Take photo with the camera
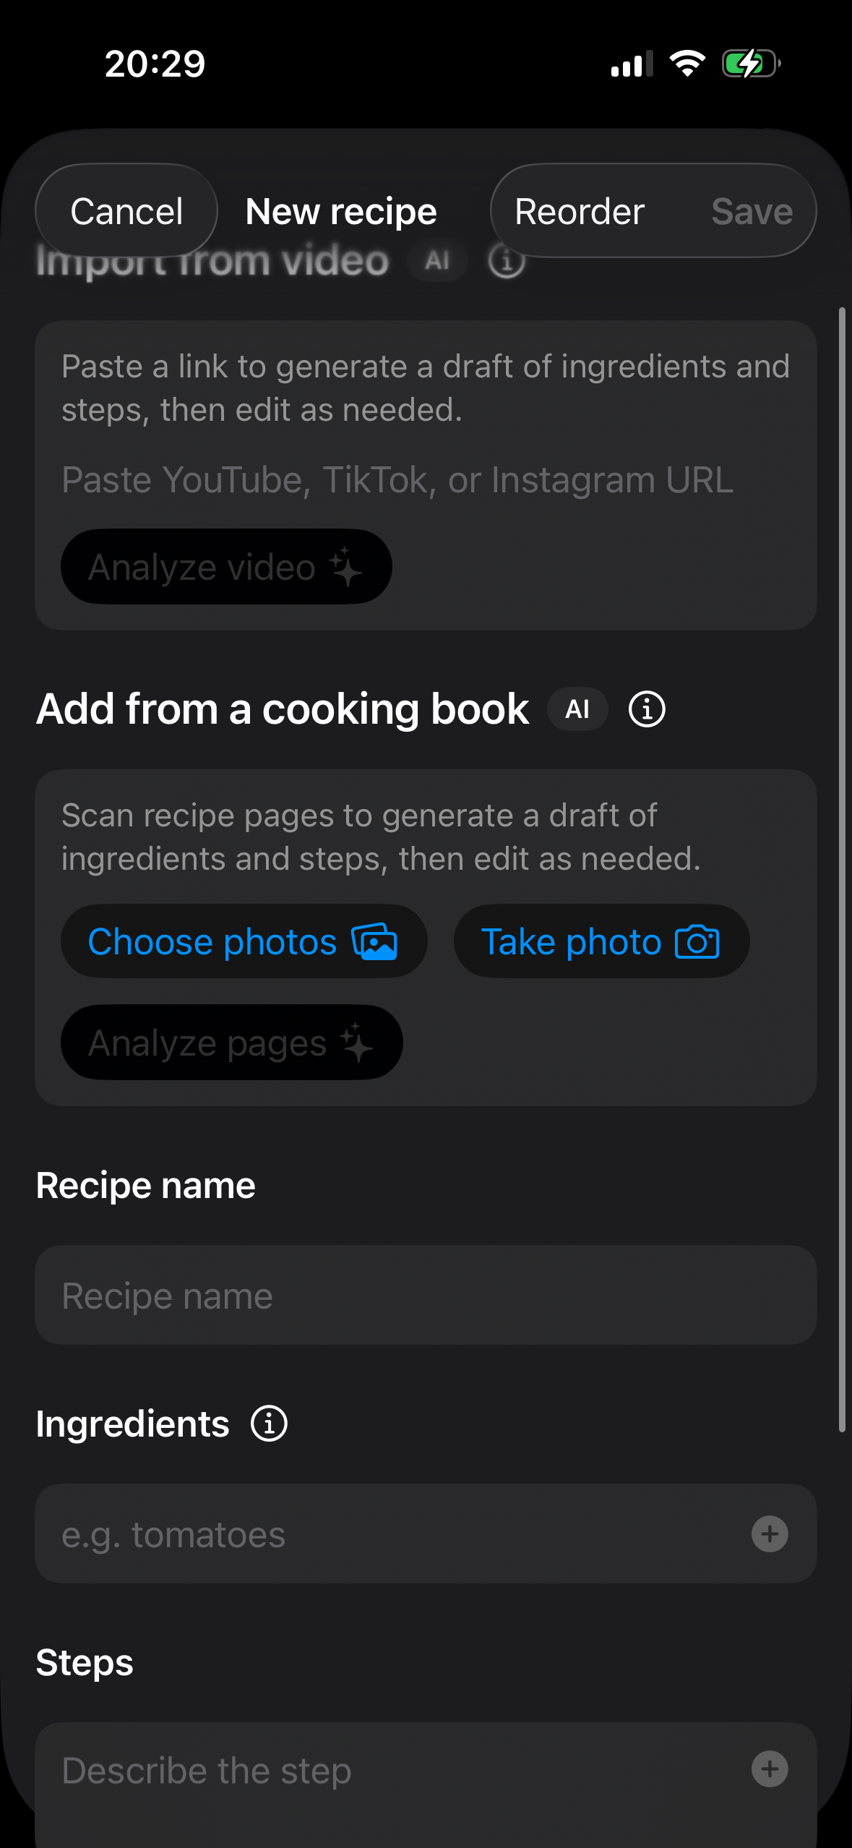852x1848 pixels. point(601,941)
